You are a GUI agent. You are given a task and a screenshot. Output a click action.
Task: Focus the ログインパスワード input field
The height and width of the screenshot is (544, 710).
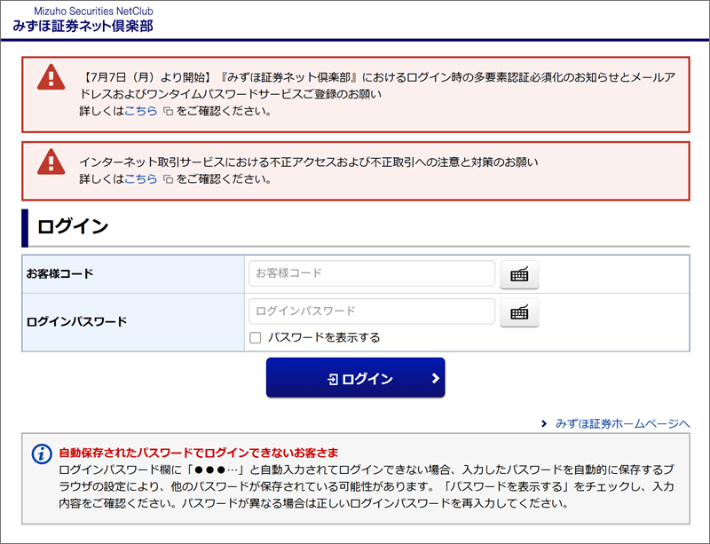372,311
